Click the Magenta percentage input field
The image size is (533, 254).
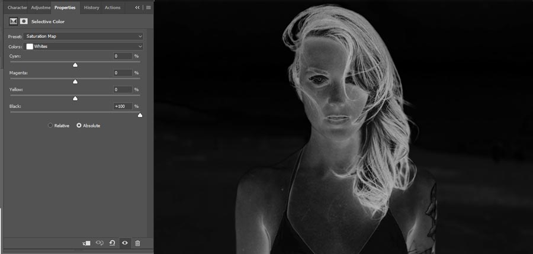tap(123, 73)
